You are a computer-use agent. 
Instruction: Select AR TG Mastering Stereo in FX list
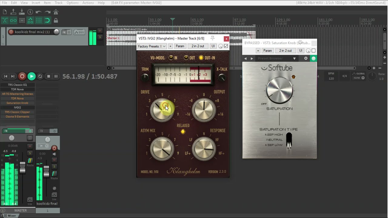[17, 94]
